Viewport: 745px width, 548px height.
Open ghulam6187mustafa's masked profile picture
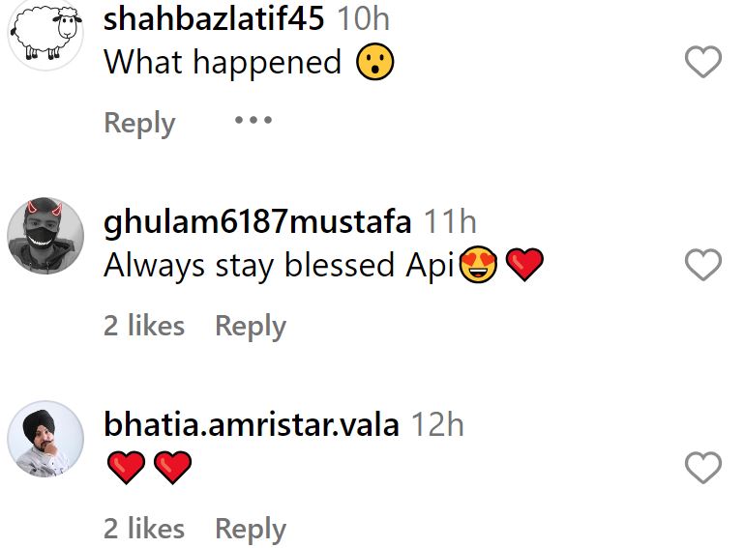(x=45, y=236)
